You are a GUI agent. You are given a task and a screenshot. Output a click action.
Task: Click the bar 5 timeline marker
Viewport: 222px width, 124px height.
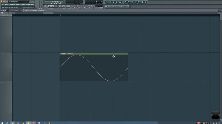click(x=61, y=15)
